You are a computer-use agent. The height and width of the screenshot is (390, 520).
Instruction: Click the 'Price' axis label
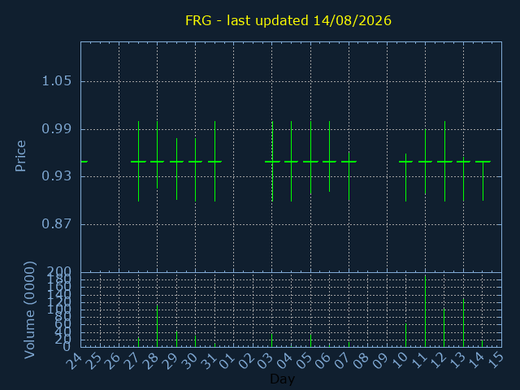[x=20, y=156]
